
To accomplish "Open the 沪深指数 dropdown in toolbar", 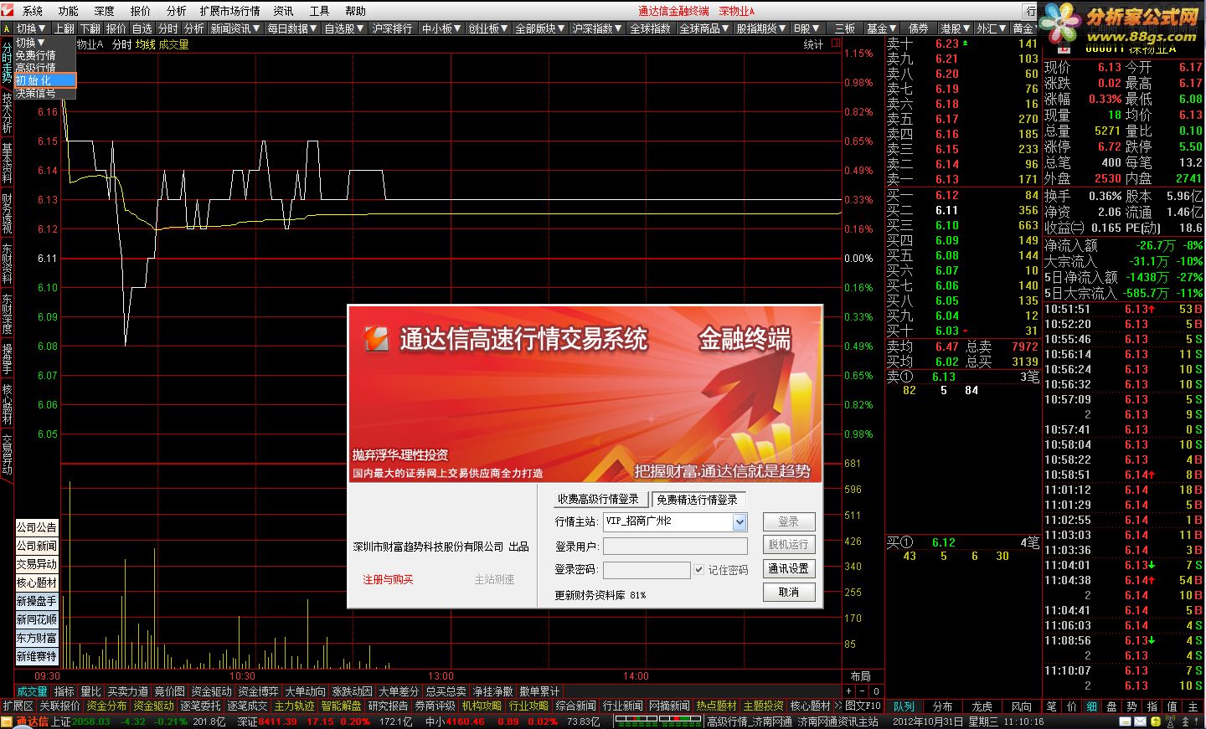I will pyautogui.click(x=597, y=28).
